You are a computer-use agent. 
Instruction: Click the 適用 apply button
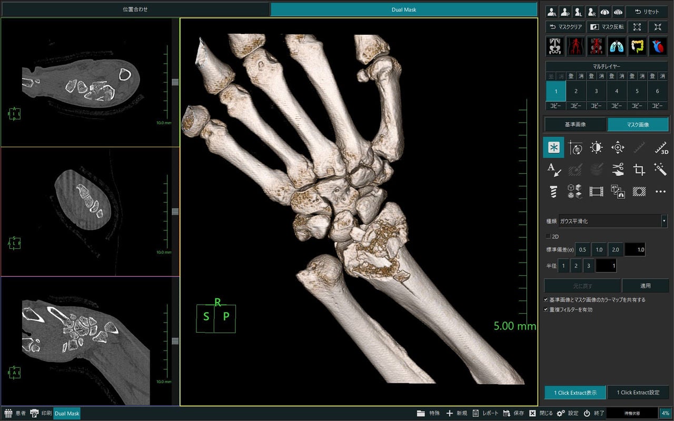(x=646, y=286)
